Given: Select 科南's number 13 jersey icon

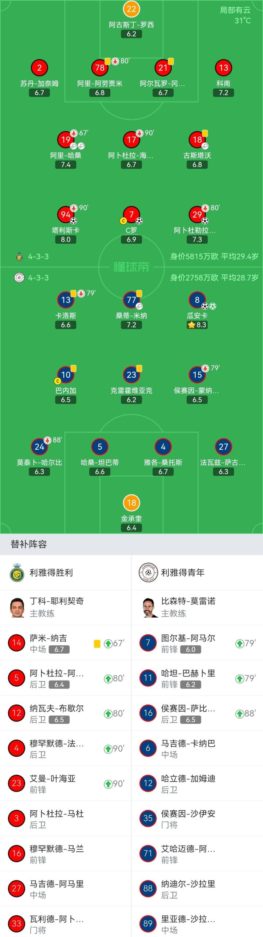Looking at the screenshot, I should pos(224,68).
